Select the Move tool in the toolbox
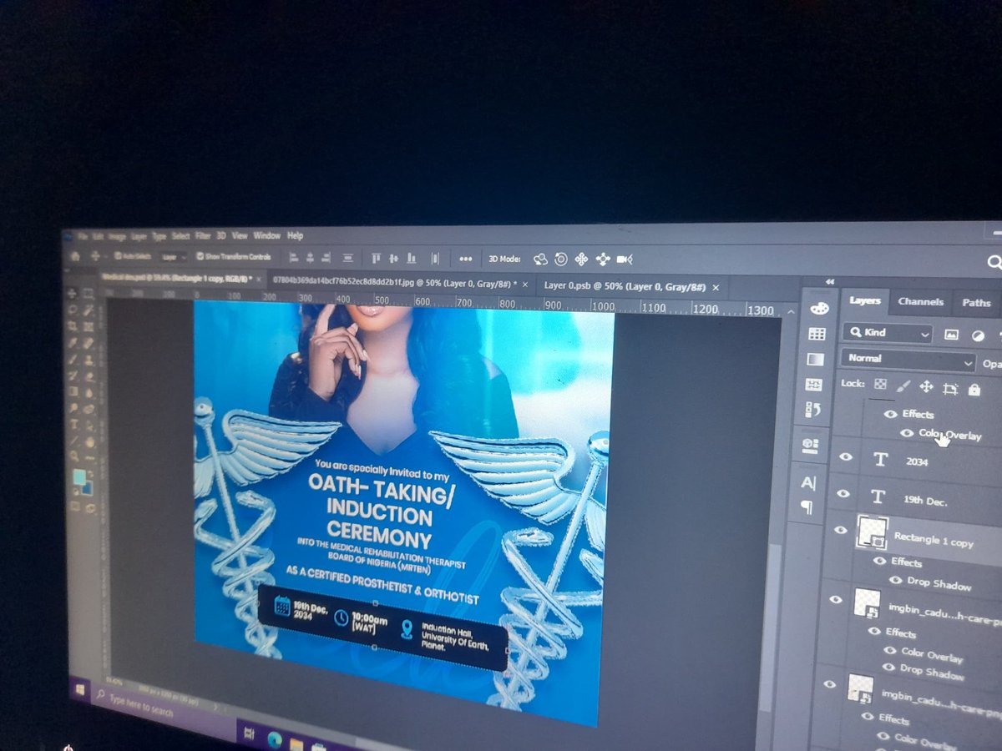Viewport: 1002px width, 751px height. coord(71,293)
